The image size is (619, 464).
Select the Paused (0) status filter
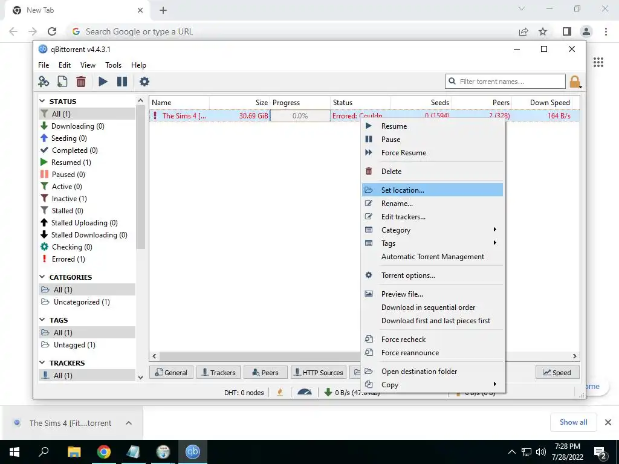click(x=68, y=175)
